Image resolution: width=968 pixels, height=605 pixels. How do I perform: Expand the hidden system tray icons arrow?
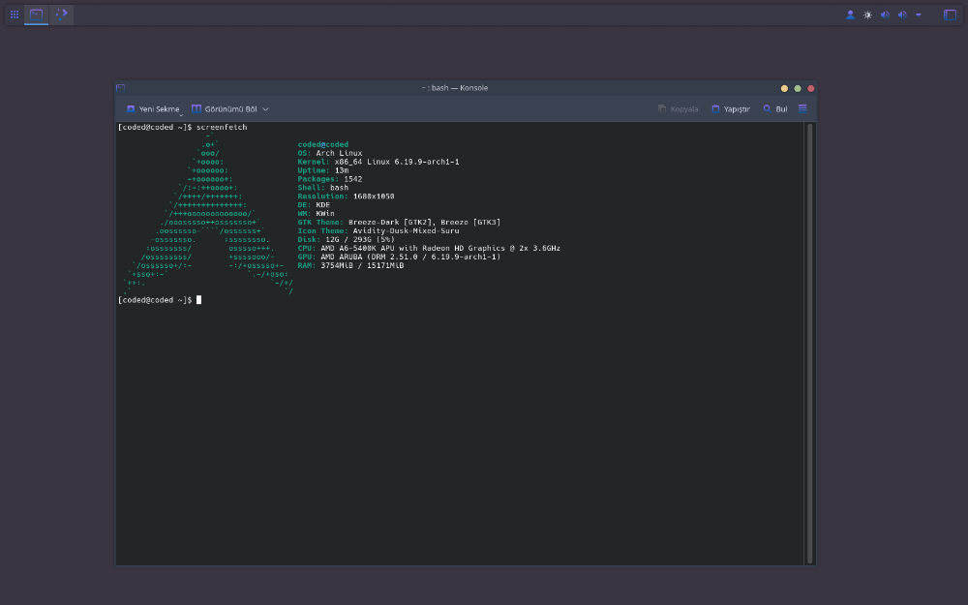[x=919, y=15]
